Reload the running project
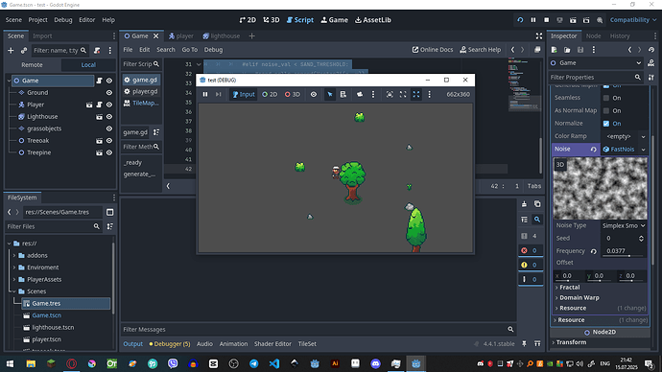Screen dimensions: 662x372 (x=520, y=20)
